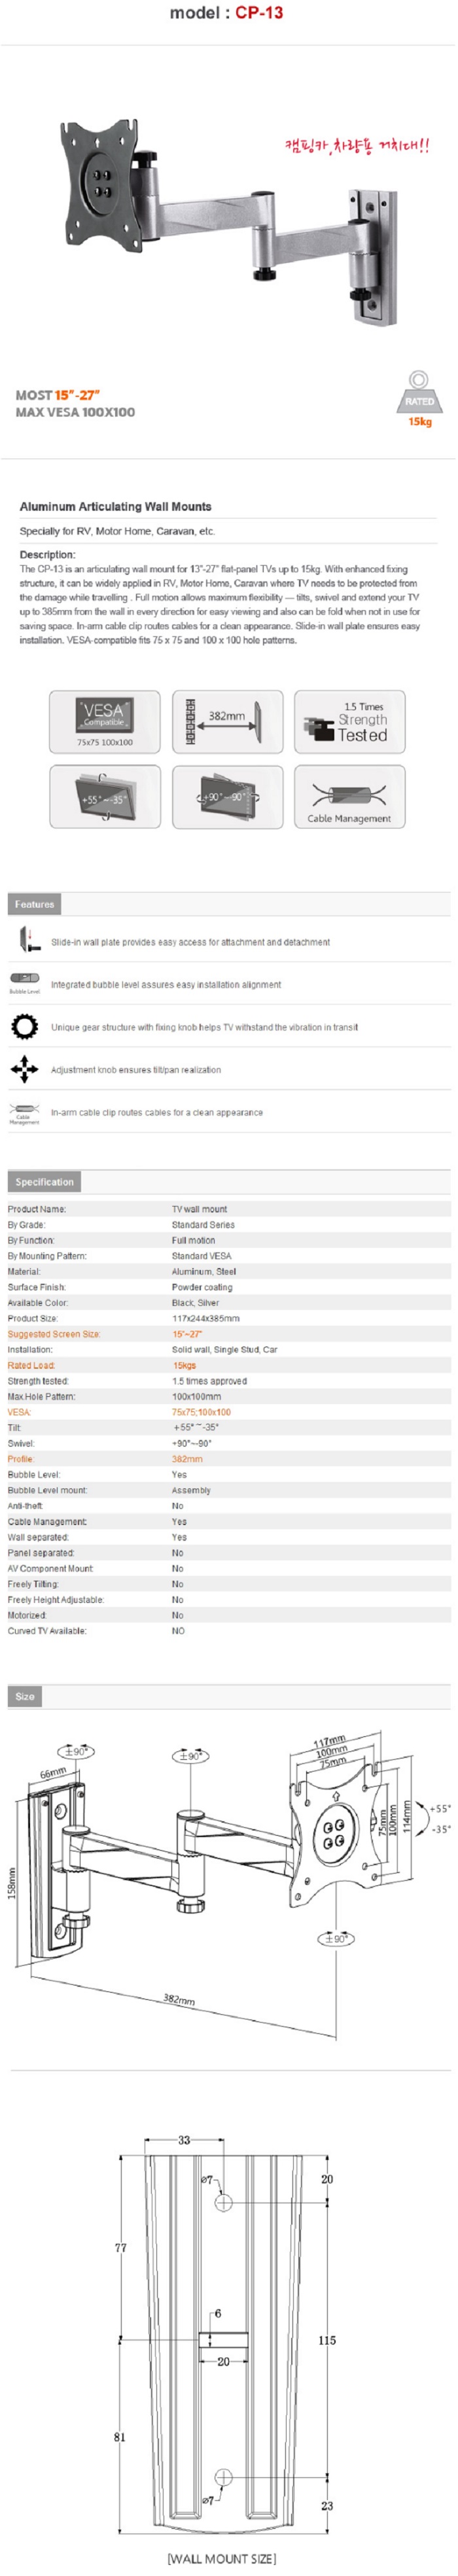The height and width of the screenshot is (2576, 458).
Task: Click the VESA Compatible 75x75 100x100 icon
Action: pyautogui.click(x=105, y=722)
